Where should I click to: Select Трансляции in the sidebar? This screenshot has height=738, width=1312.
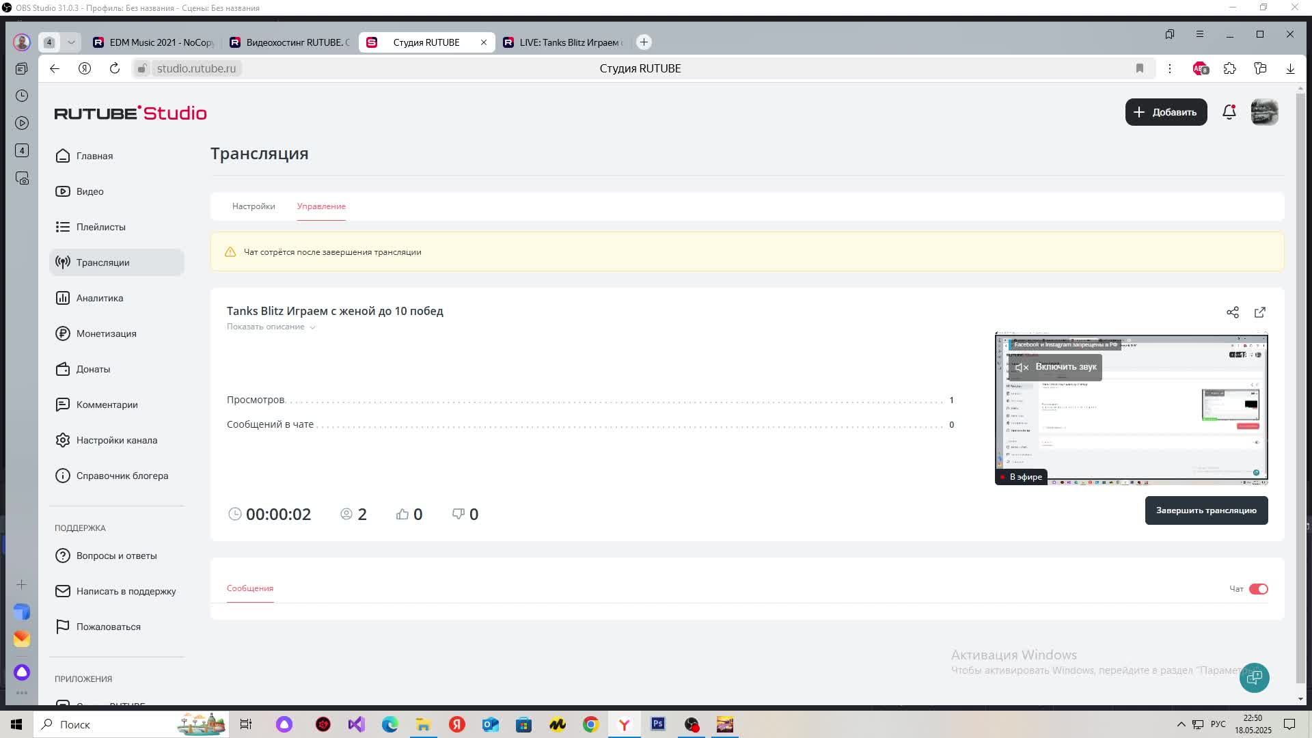point(116,262)
